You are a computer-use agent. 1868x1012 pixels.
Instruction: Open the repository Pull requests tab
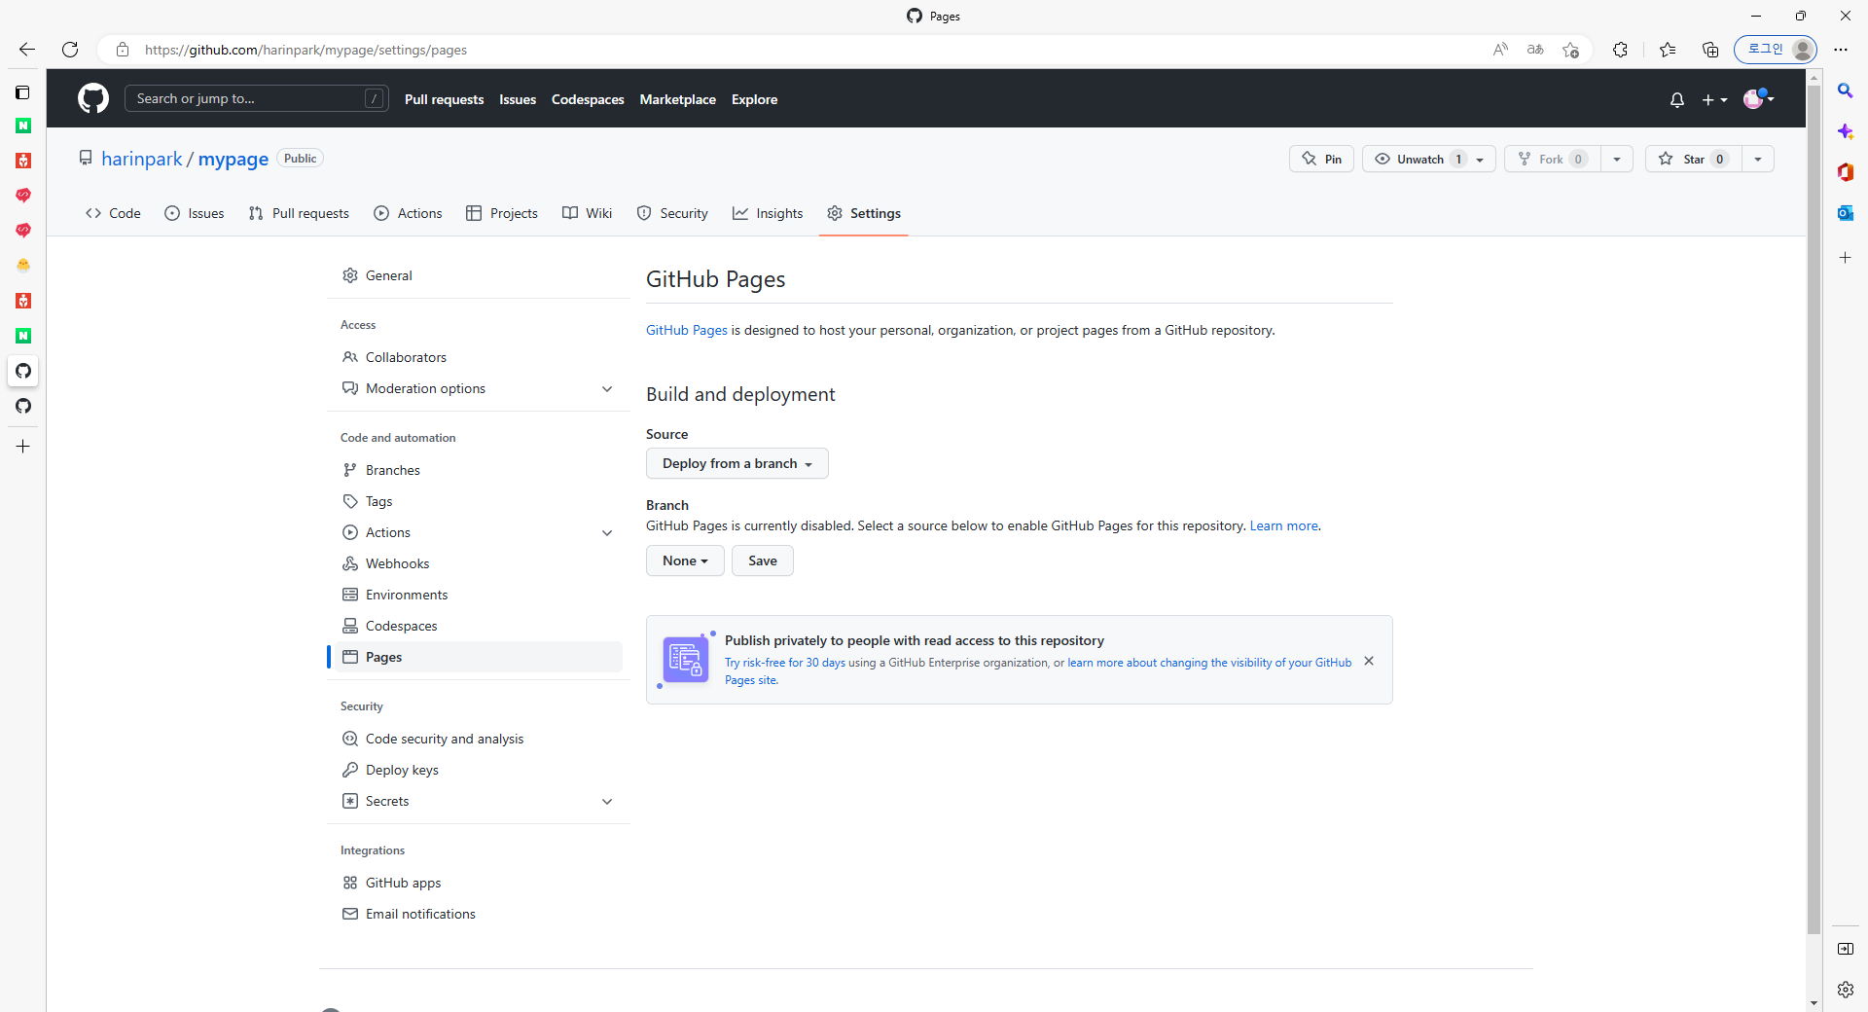click(x=299, y=213)
